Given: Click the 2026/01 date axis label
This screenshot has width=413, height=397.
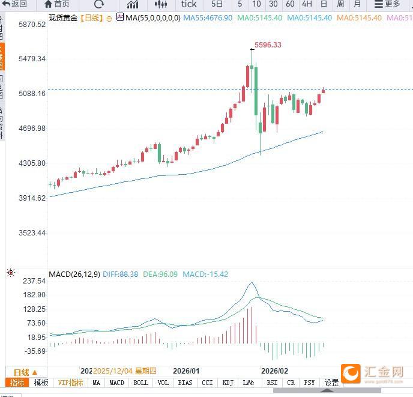Looking at the screenshot, I should coord(186,371).
